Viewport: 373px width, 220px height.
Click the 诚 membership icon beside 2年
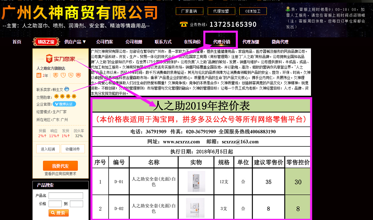coord(39,75)
